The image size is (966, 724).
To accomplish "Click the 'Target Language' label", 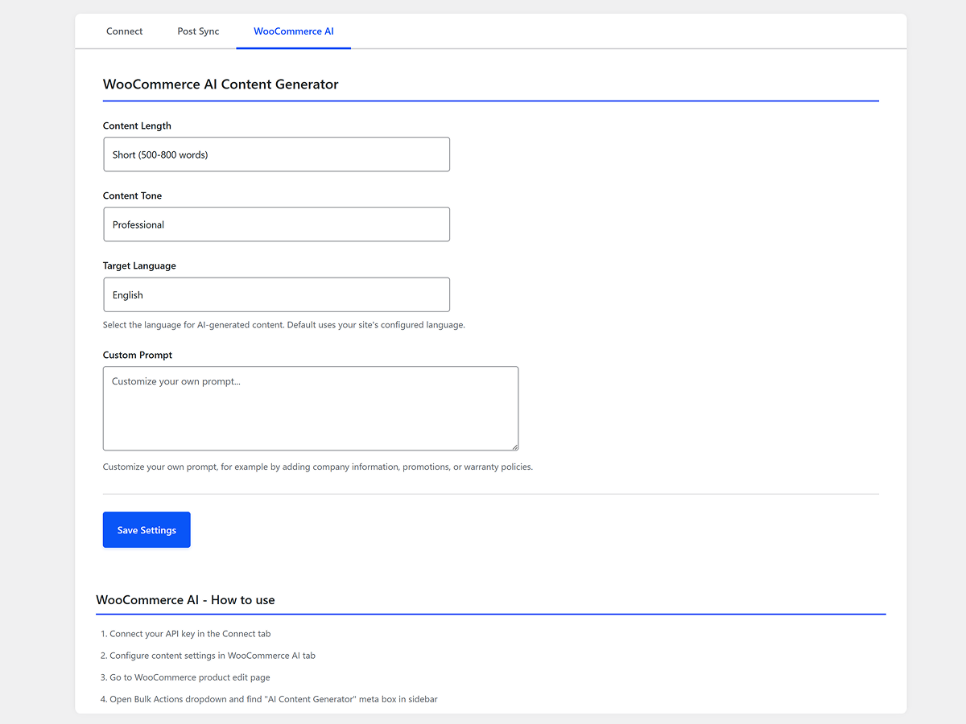I will (x=139, y=265).
